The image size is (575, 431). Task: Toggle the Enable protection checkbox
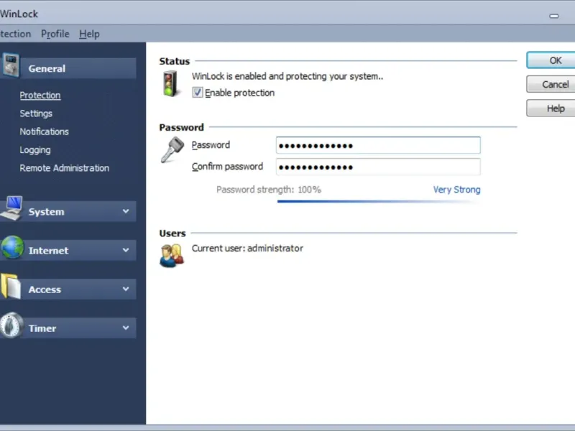tap(197, 93)
